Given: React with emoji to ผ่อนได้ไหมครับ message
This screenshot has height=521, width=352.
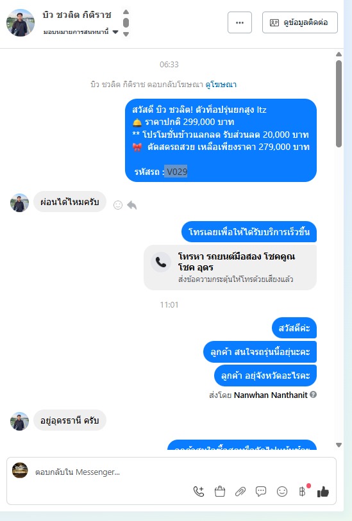Looking at the screenshot, I should tap(118, 205).
